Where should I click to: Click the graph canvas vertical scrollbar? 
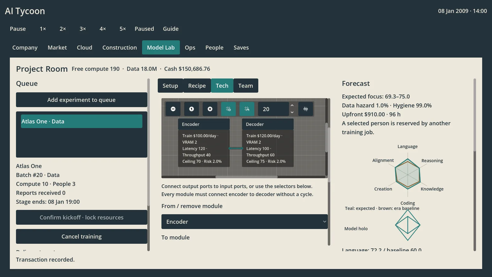pyautogui.click(x=327, y=138)
